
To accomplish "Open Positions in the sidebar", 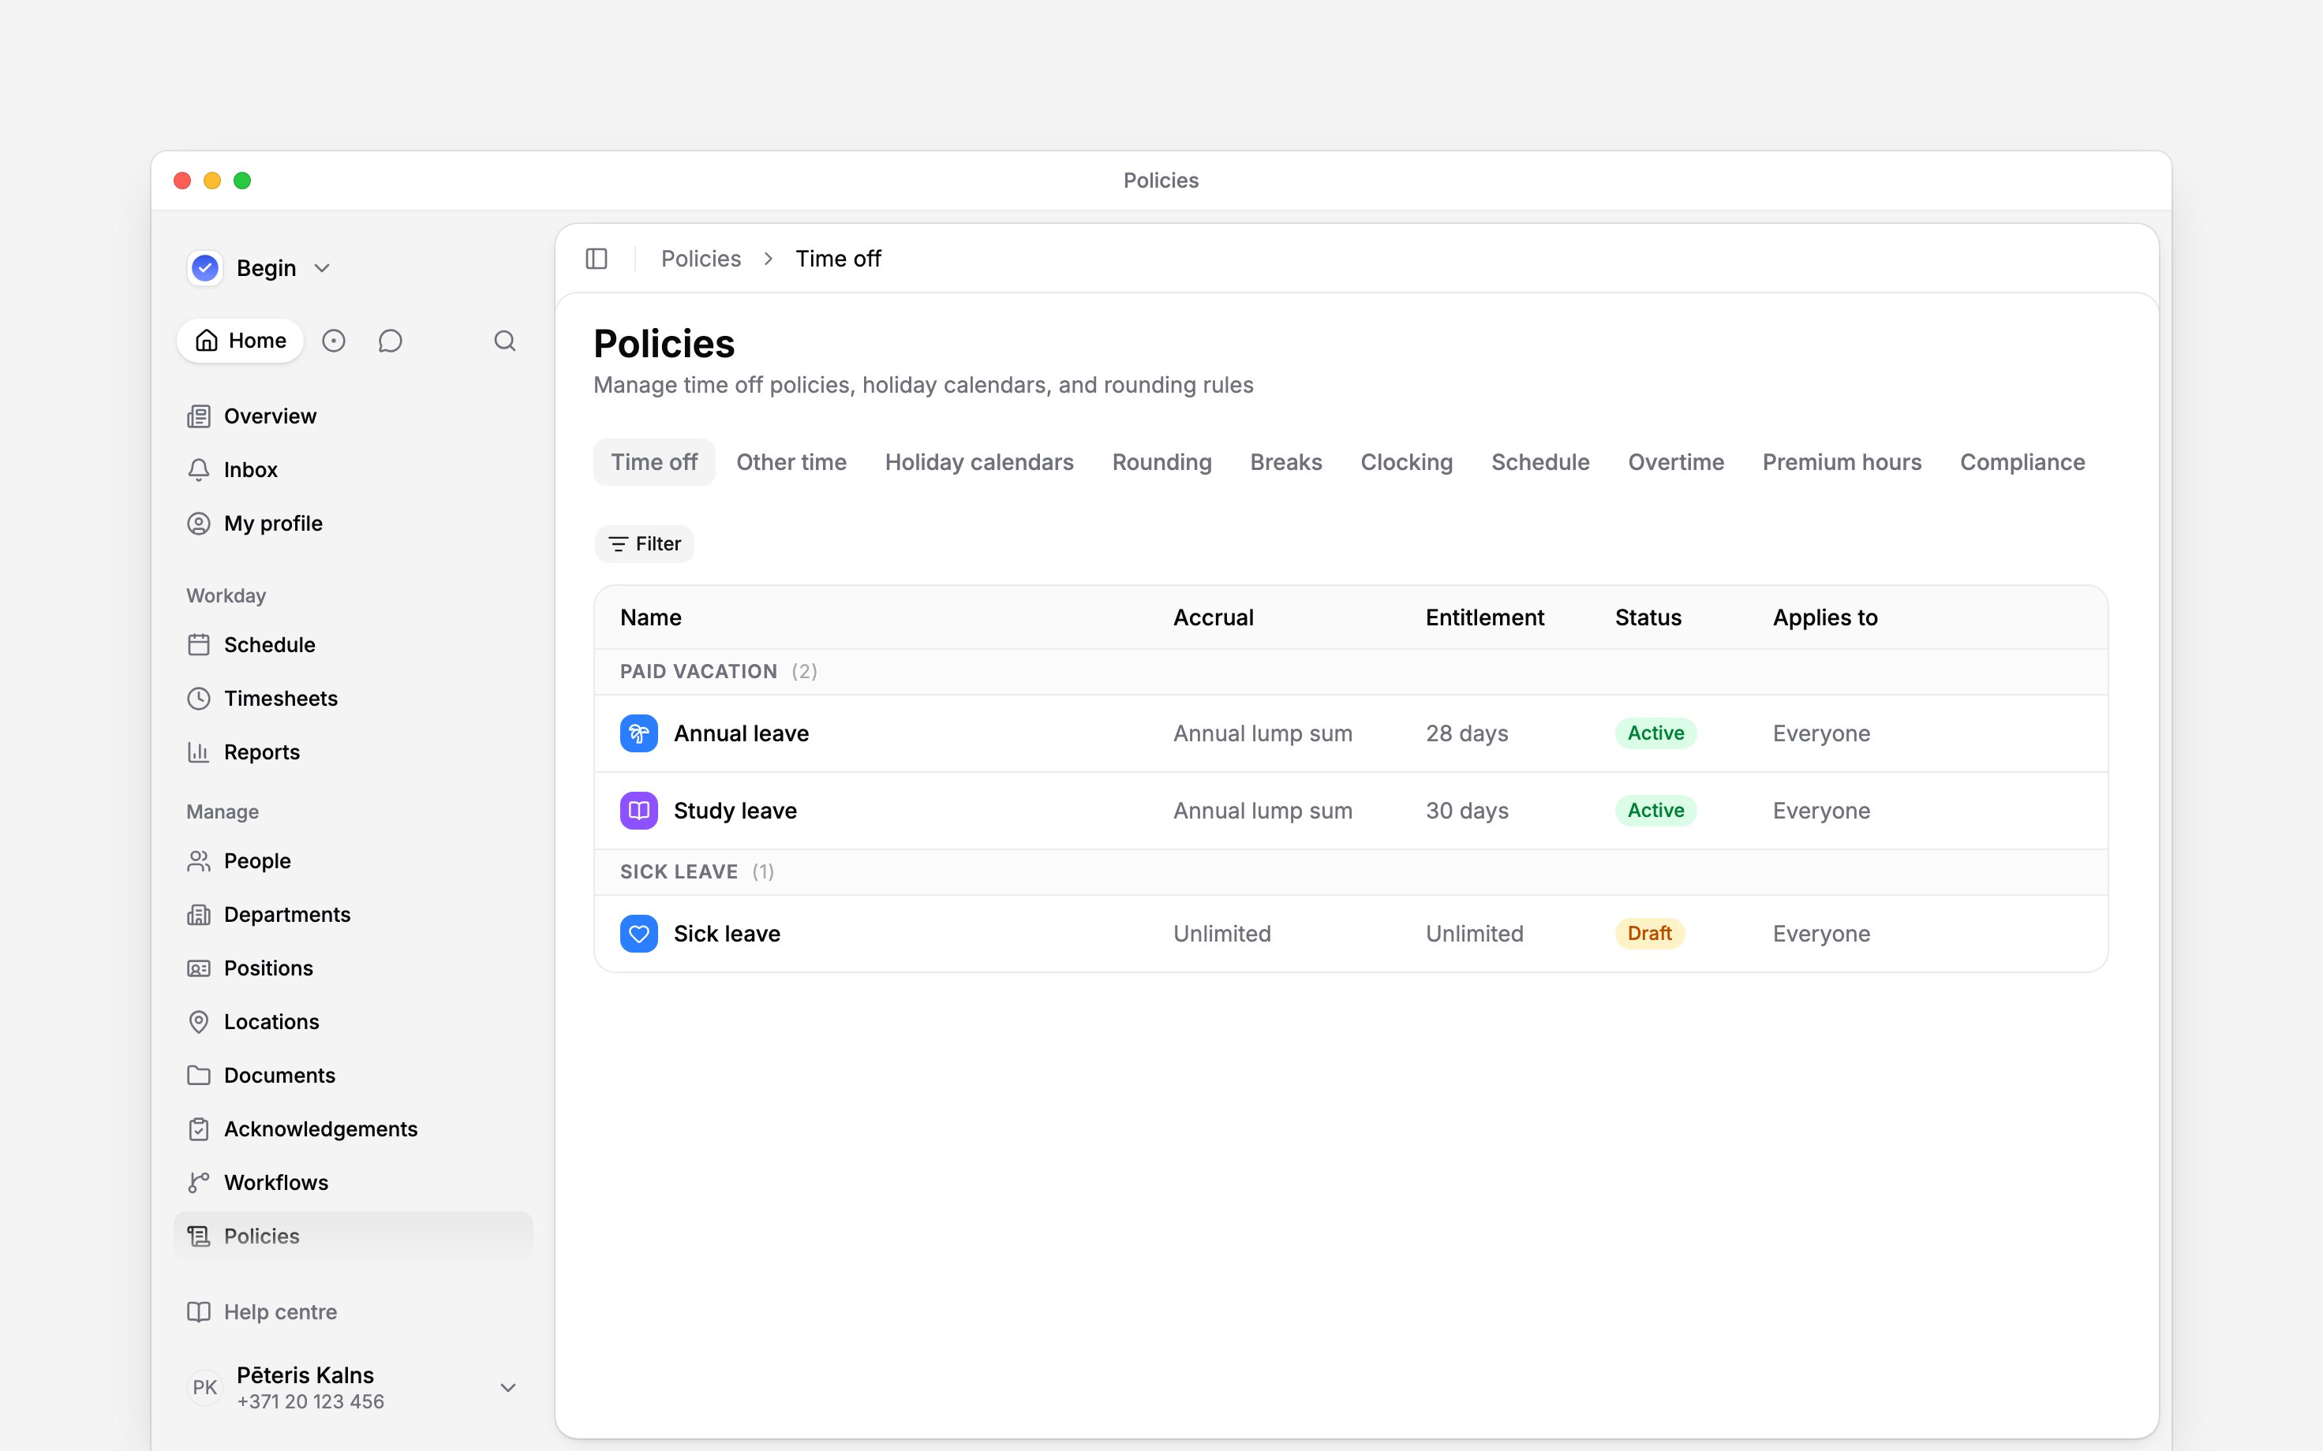I will (x=352, y=968).
